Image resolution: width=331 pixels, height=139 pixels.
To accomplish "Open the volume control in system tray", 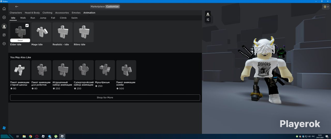I will click(310, 136).
